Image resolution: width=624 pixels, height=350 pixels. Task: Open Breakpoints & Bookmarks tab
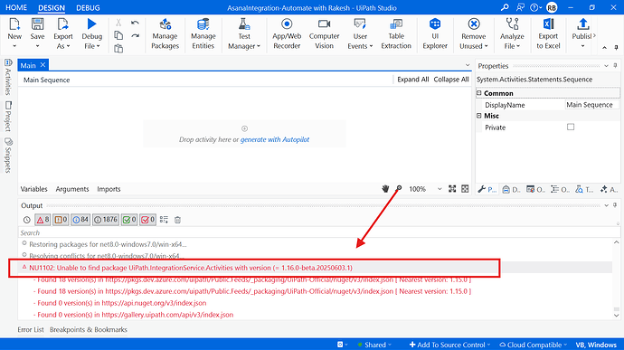tap(89, 330)
